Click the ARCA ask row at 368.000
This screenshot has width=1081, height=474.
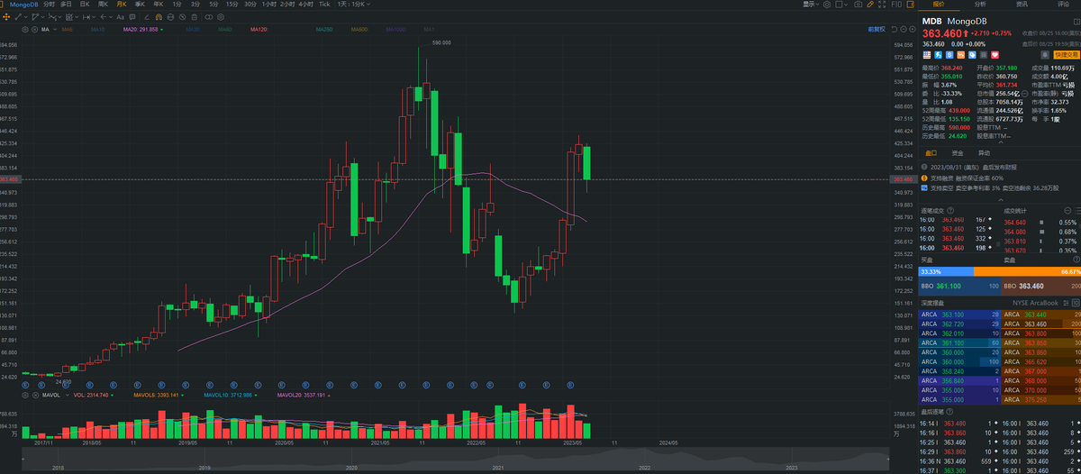(1040, 380)
